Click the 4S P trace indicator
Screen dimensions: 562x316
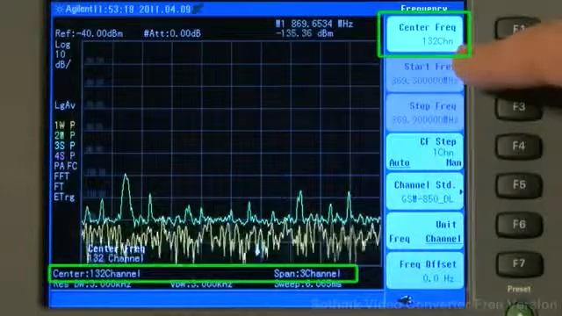pyautogui.click(x=65, y=156)
